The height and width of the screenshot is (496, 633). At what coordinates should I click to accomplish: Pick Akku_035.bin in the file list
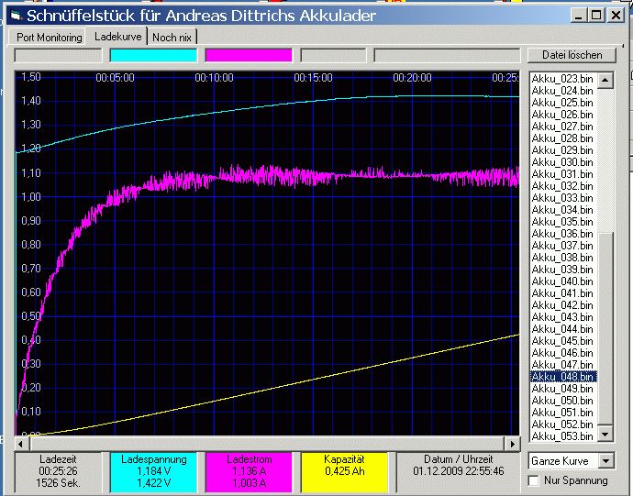point(562,222)
